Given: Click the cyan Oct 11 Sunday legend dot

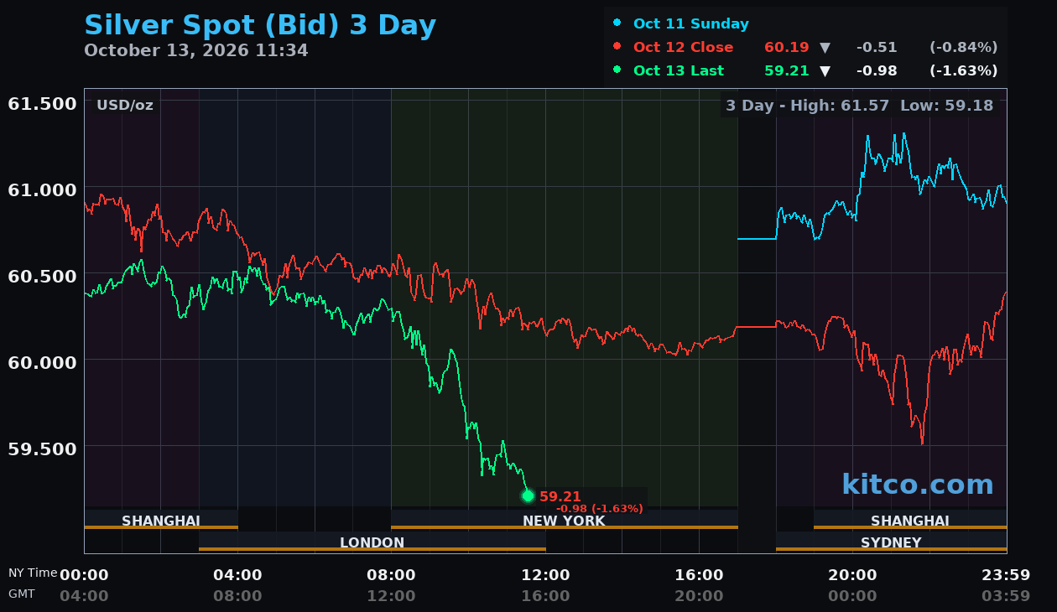Looking at the screenshot, I should click(617, 23).
